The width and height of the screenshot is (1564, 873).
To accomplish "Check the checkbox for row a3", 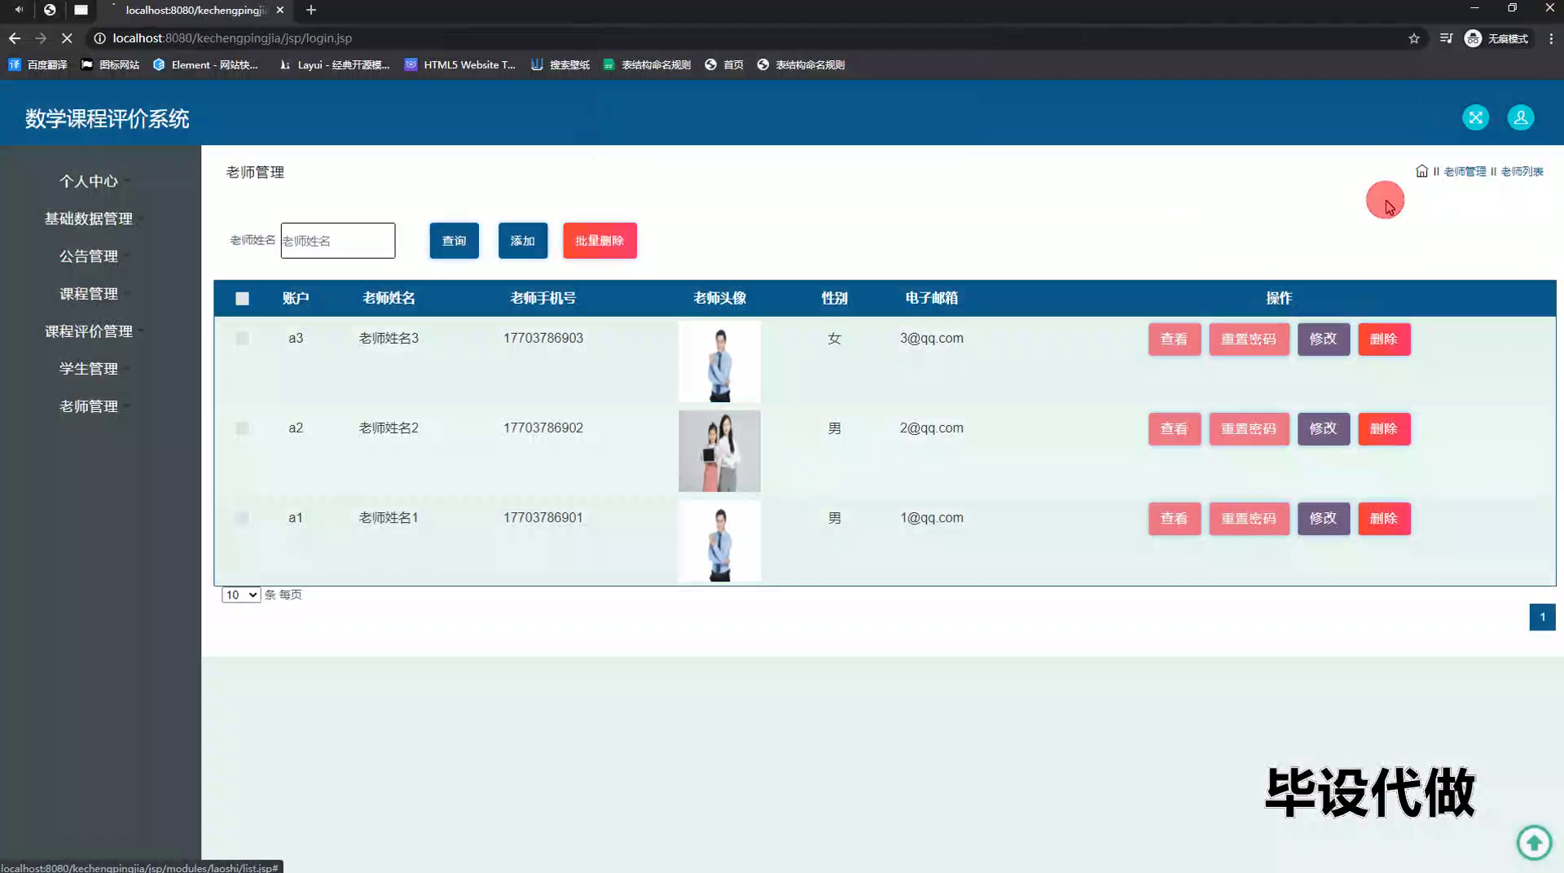I will (242, 338).
